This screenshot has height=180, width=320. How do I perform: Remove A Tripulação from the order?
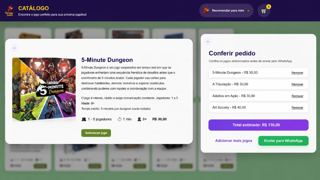[x=297, y=84]
